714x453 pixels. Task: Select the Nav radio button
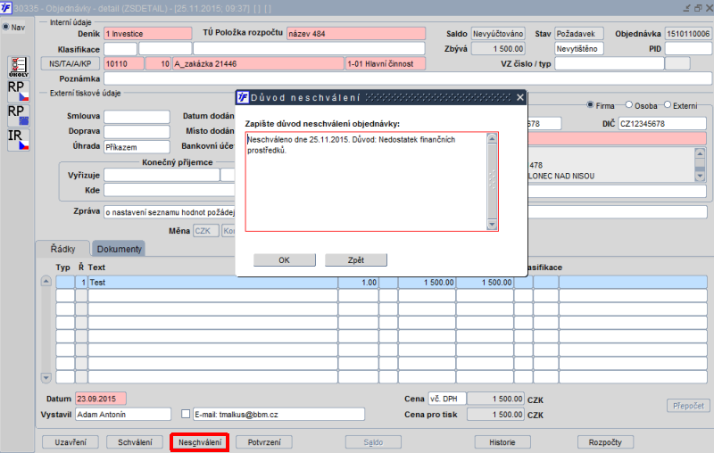[x=6, y=27]
